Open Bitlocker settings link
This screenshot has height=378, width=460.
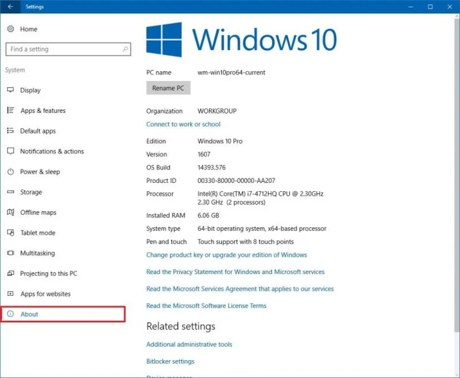[x=170, y=361]
